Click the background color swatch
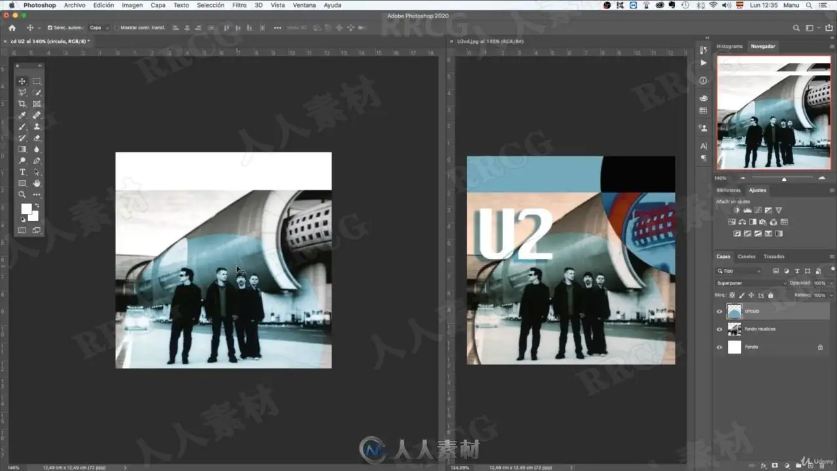This screenshot has width=837, height=471. 34,217
